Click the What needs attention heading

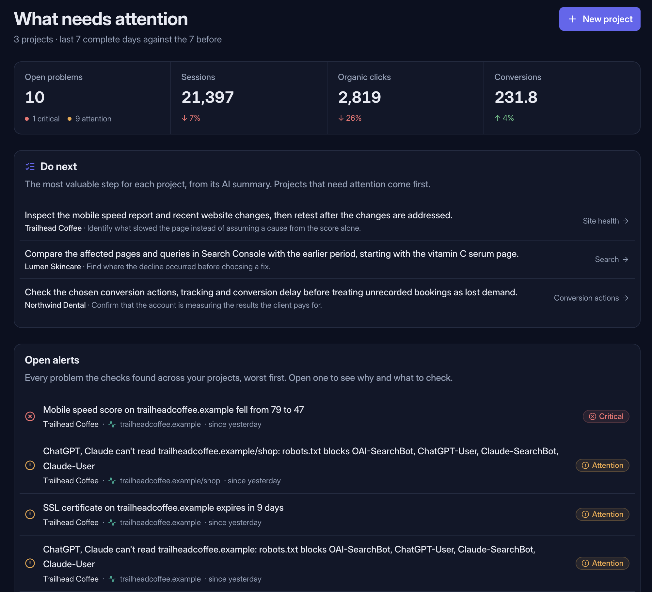(101, 19)
